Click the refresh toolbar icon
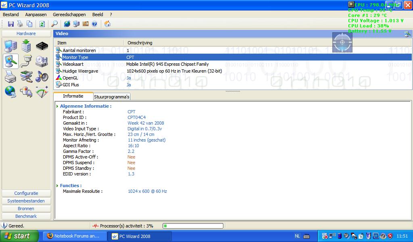413x242 pixels. click(42, 24)
